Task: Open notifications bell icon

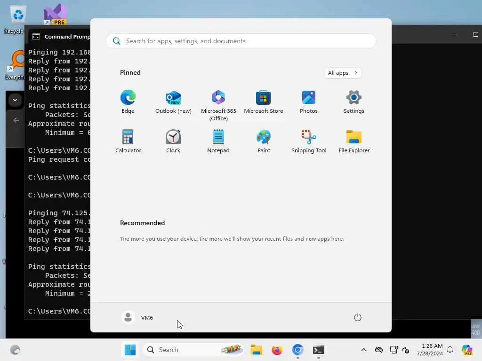Action: pos(450,350)
